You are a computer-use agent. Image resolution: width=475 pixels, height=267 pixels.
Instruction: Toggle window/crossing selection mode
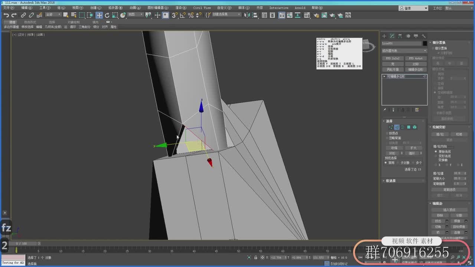(90, 15)
